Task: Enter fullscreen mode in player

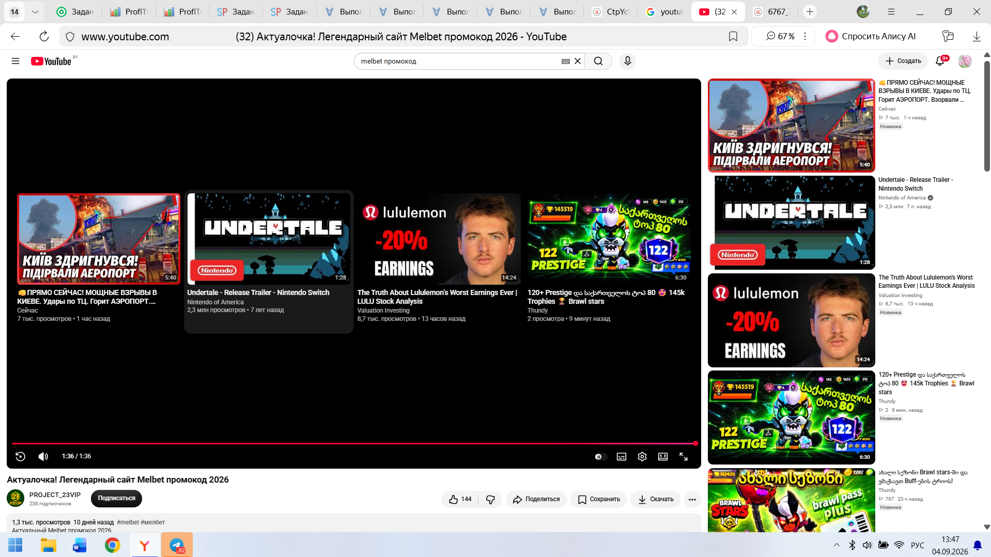Action: pyautogui.click(x=684, y=457)
